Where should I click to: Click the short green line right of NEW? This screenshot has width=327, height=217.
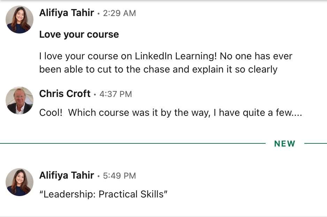[315, 143]
